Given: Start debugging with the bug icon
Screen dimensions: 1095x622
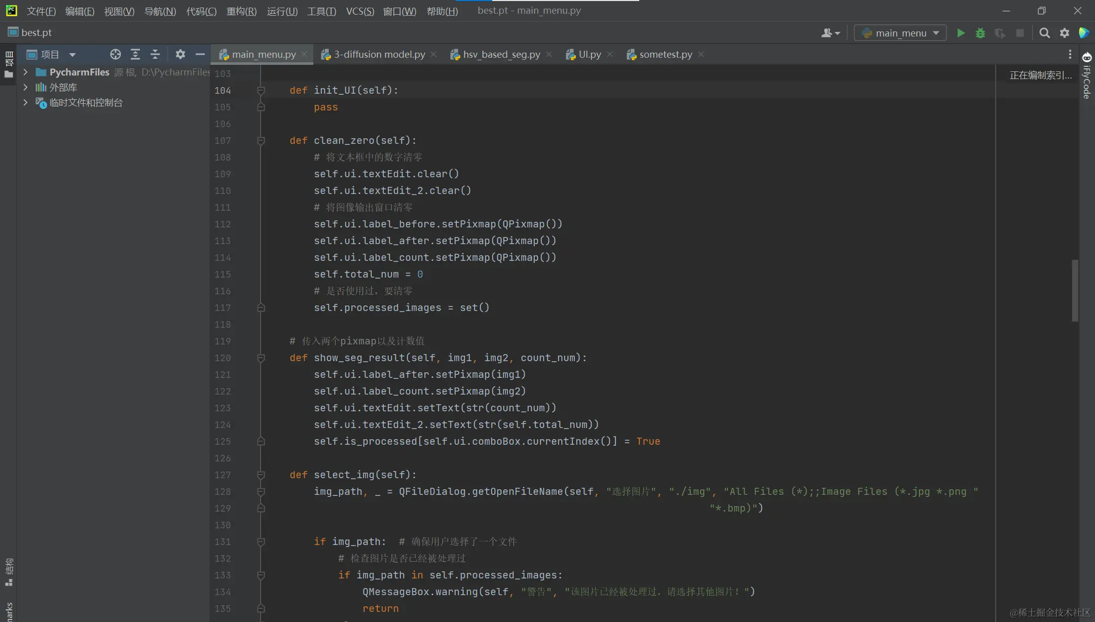Looking at the screenshot, I should [x=980, y=33].
